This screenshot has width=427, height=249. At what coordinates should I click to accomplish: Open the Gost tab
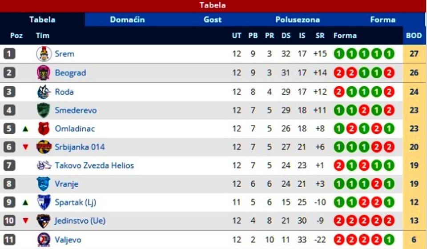click(213, 20)
